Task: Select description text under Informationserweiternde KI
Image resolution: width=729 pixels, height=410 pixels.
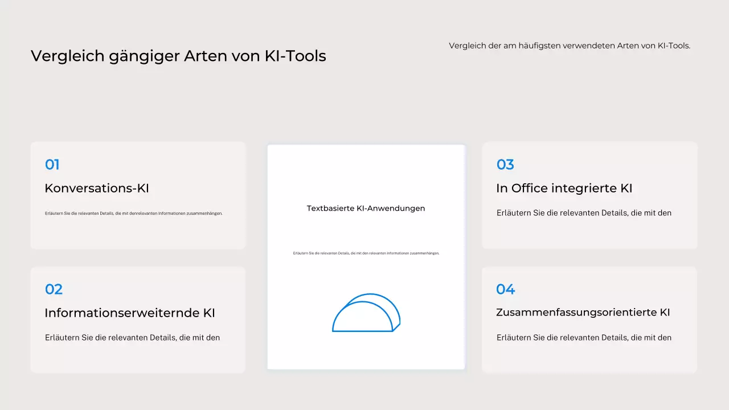Action: [132, 337]
